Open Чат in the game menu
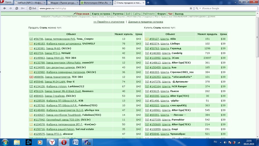The height and width of the screenshot is (146, 259). coord(170,14)
